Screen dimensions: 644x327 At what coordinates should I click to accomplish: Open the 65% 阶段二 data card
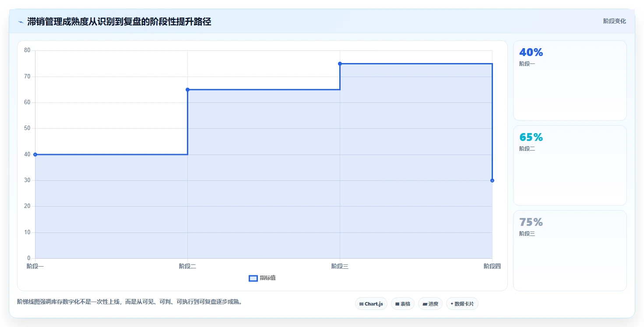[570, 165]
